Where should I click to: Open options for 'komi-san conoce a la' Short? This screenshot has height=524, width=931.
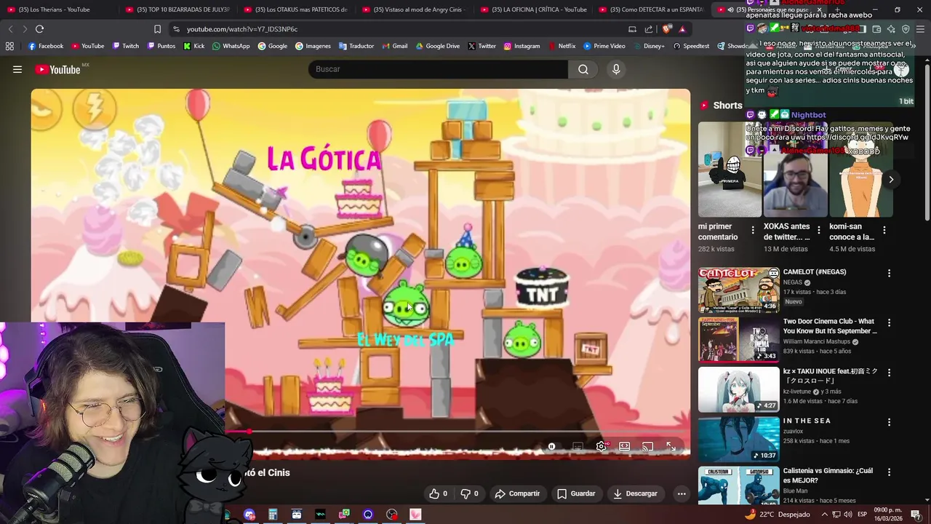click(x=884, y=231)
